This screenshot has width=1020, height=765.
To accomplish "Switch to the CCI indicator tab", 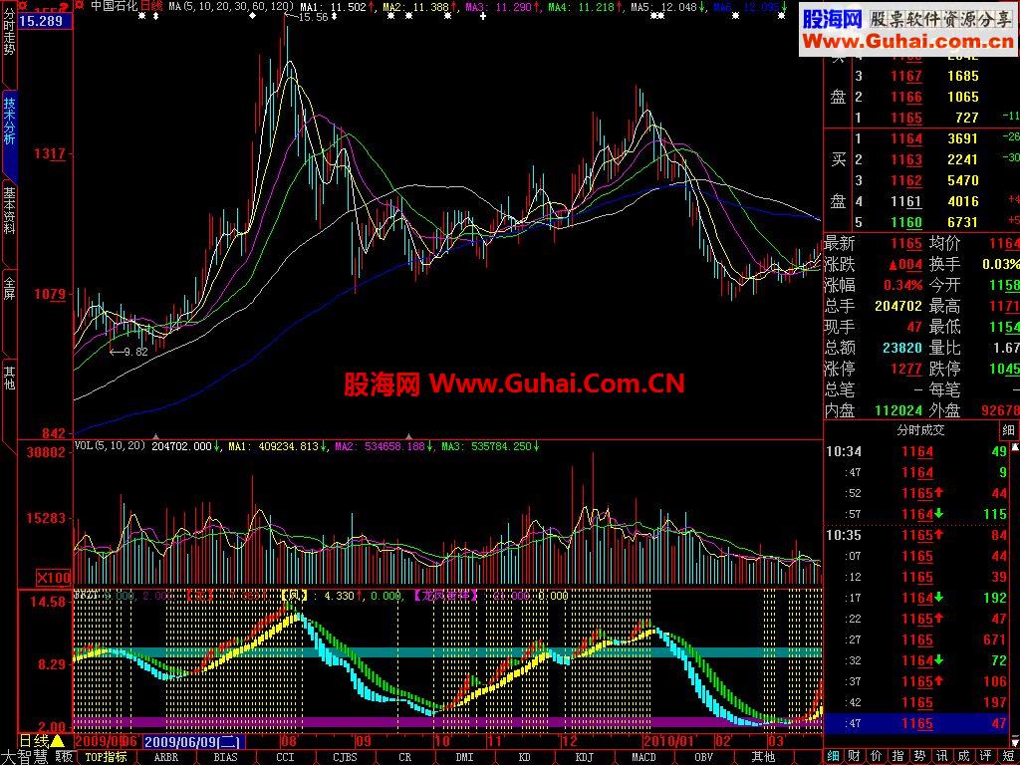I will pos(285,757).
